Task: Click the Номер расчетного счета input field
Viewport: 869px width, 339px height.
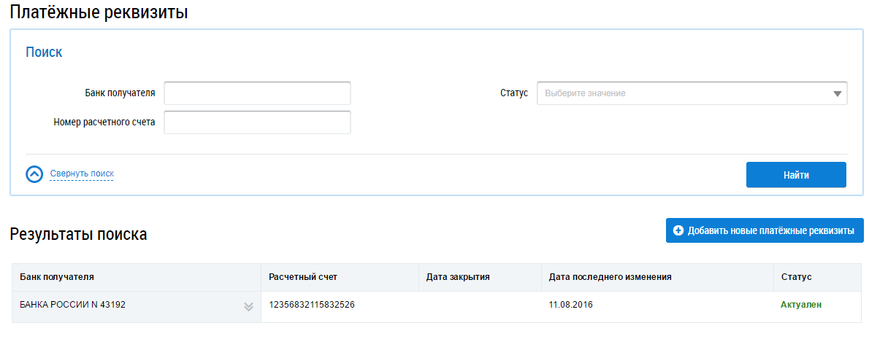Action: pyautogui.click(x=257, y=122)
